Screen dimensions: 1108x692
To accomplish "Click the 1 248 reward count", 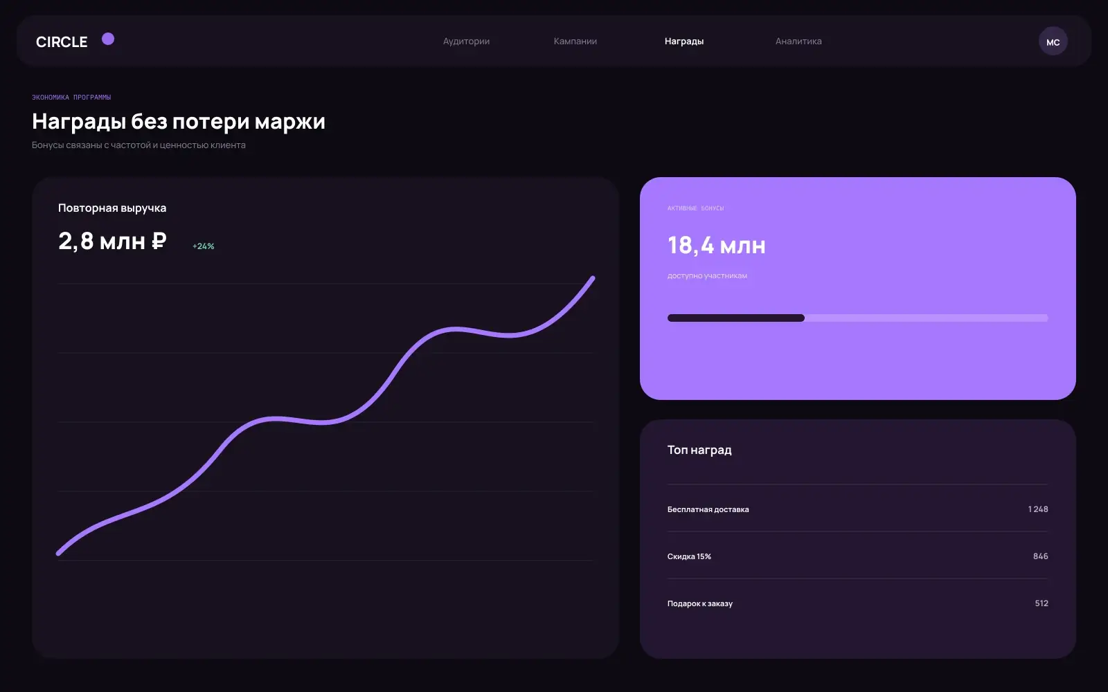I will (x=1038, y=509).
